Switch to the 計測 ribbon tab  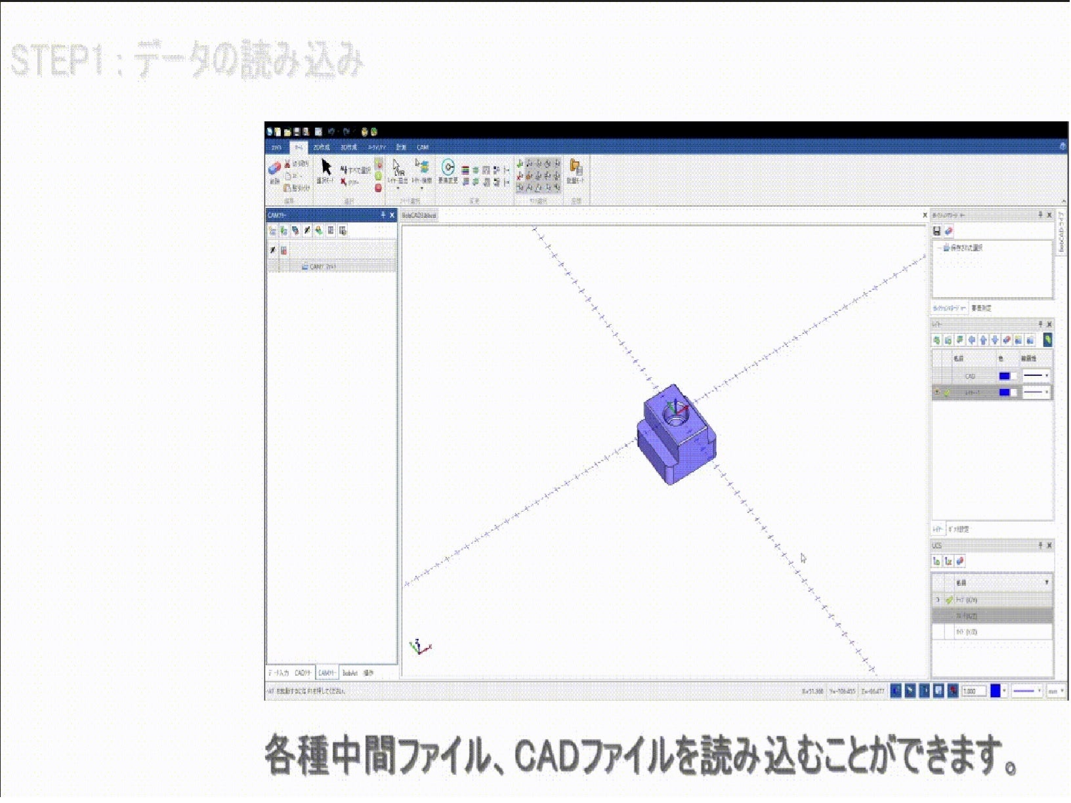(401, 148)
